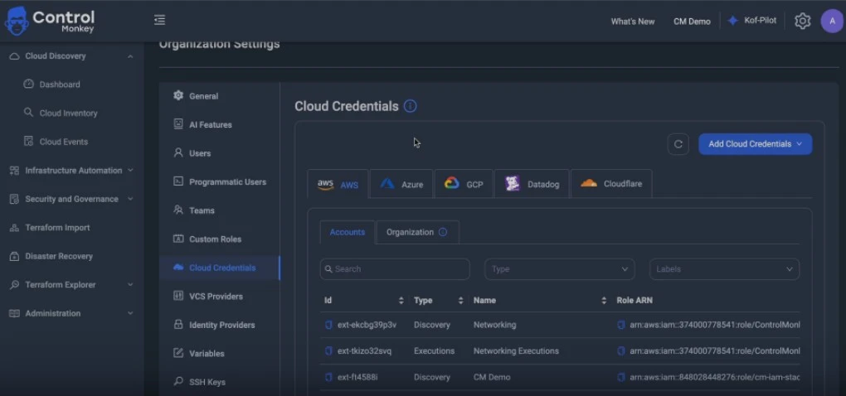Copy the ext-ft4588i id
The image size is (846, 396).
coord(328,377)
